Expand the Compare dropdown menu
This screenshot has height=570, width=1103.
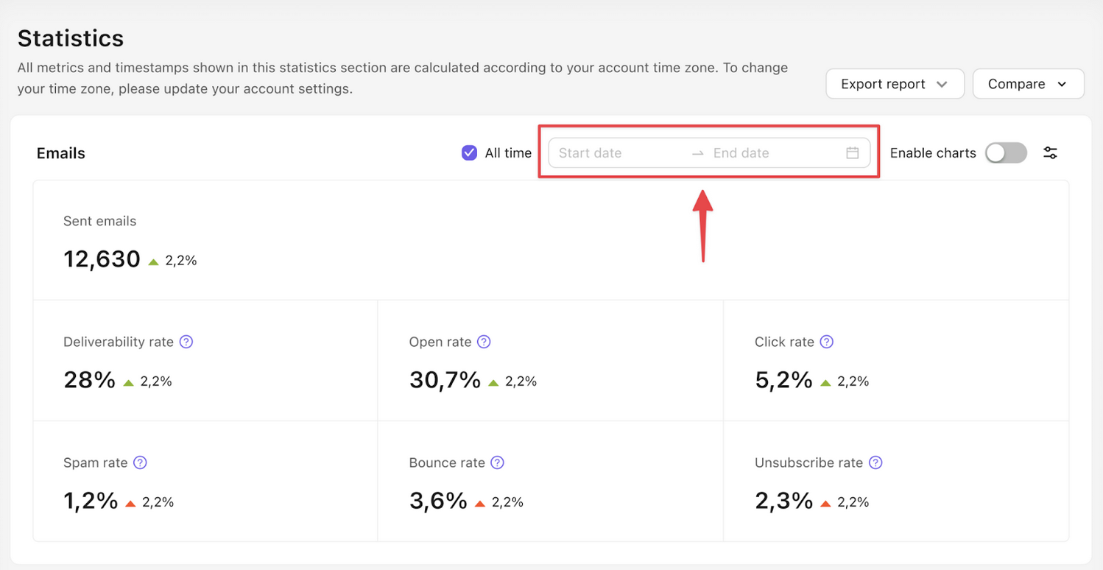pos(1027,84)
